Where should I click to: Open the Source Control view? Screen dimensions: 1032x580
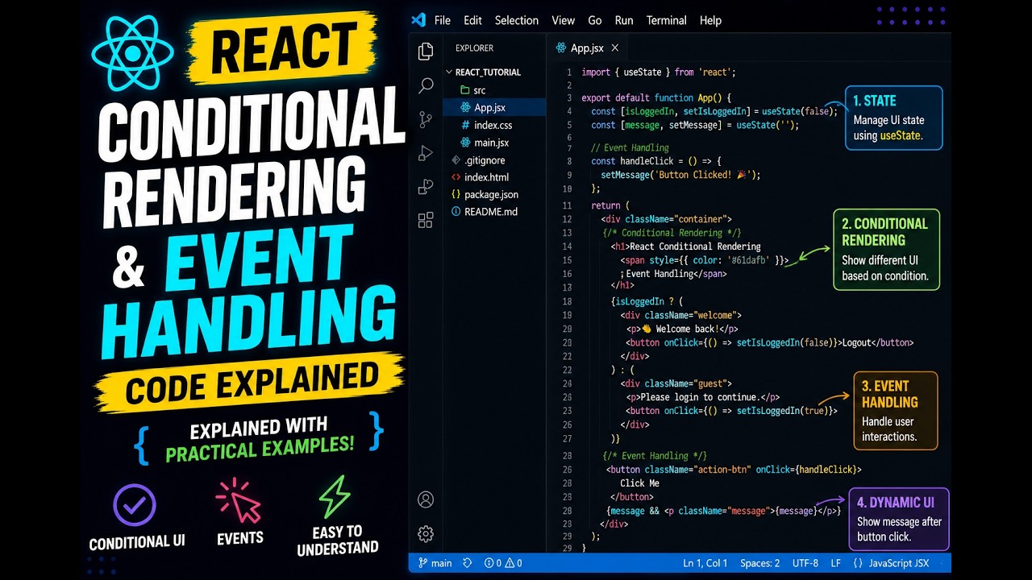[426, 120]
